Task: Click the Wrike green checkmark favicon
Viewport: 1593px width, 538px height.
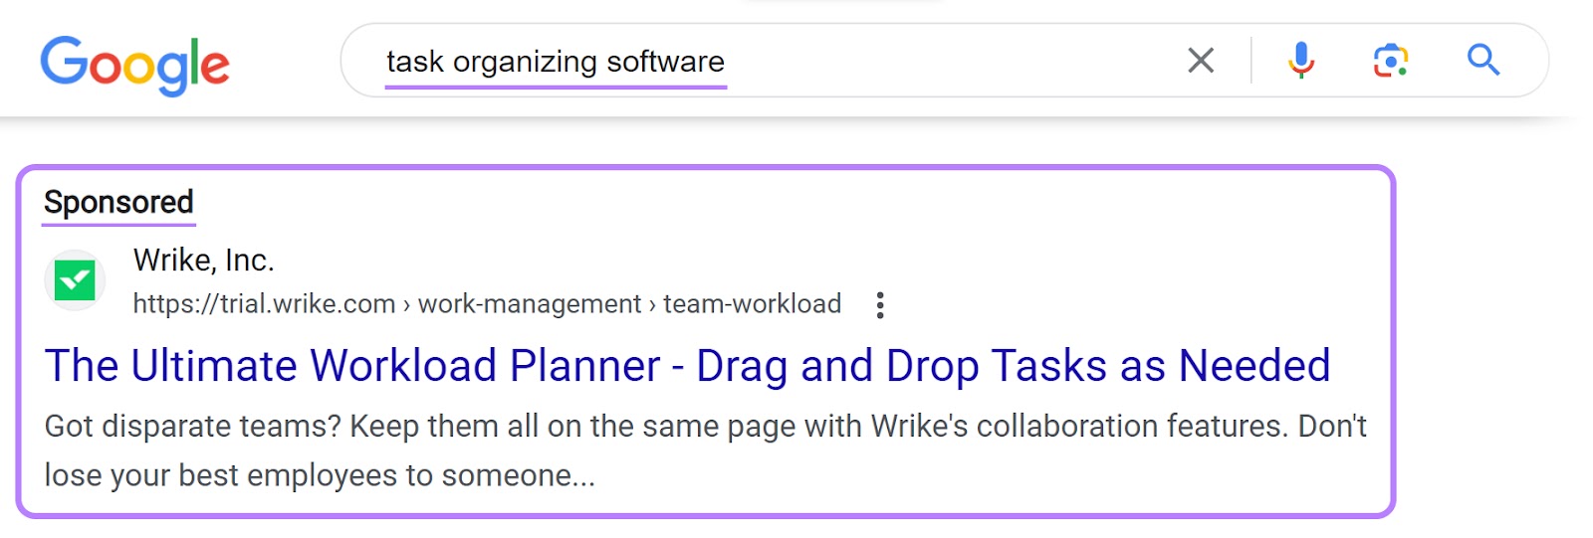Action: 75,280
